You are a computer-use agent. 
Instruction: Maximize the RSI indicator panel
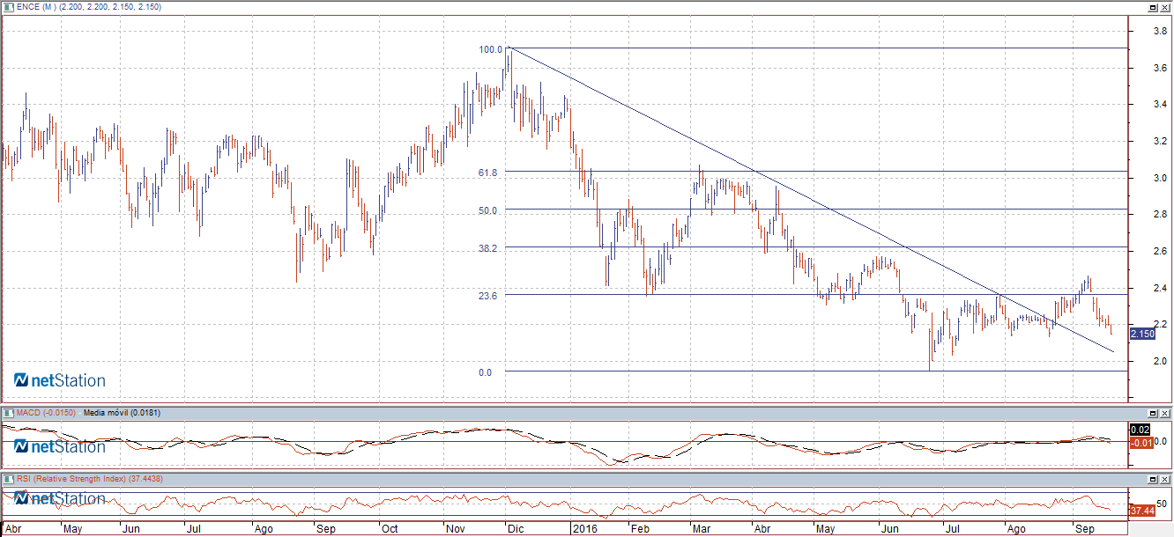(x=1152, y=478)
